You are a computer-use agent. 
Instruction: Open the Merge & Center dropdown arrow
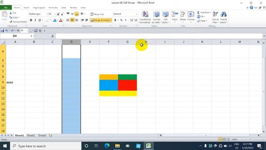(111, 20)
